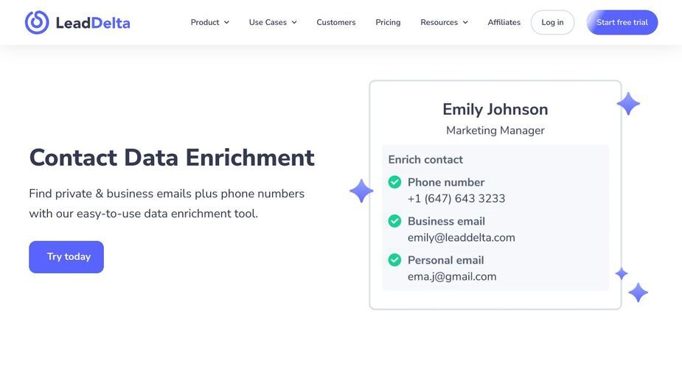Click the Start free trial button
682x383 pixels.
[622, 22]
